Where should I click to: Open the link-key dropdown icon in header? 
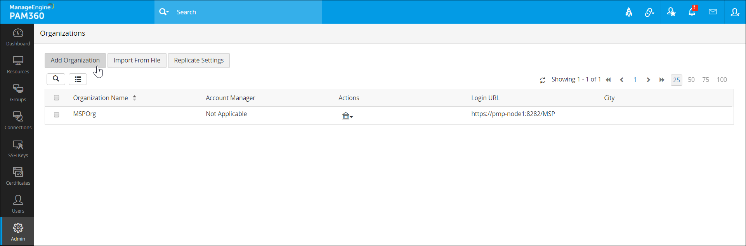click(x=649, y=12)
